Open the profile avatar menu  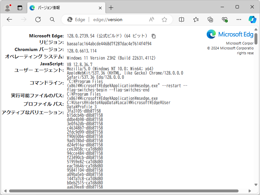coord(7,7)
